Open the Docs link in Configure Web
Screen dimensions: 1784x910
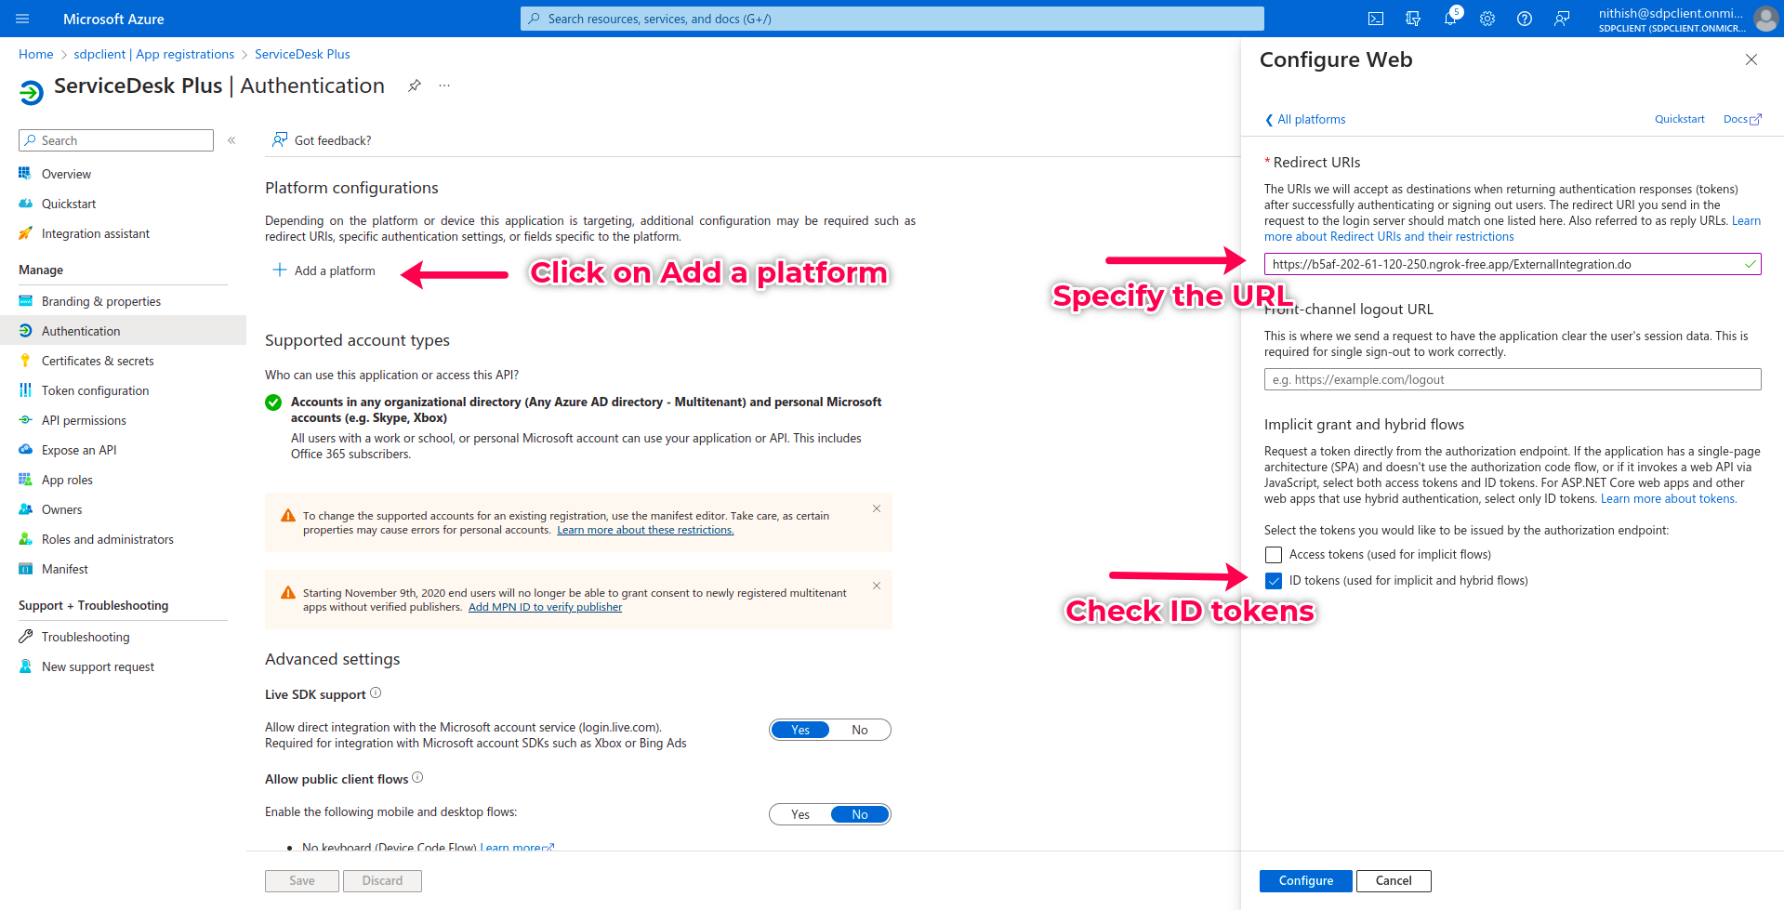(1742, 119)
